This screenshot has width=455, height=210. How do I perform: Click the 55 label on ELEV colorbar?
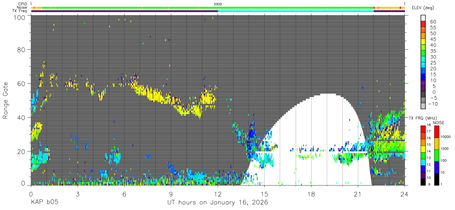[x=433, y=28]
